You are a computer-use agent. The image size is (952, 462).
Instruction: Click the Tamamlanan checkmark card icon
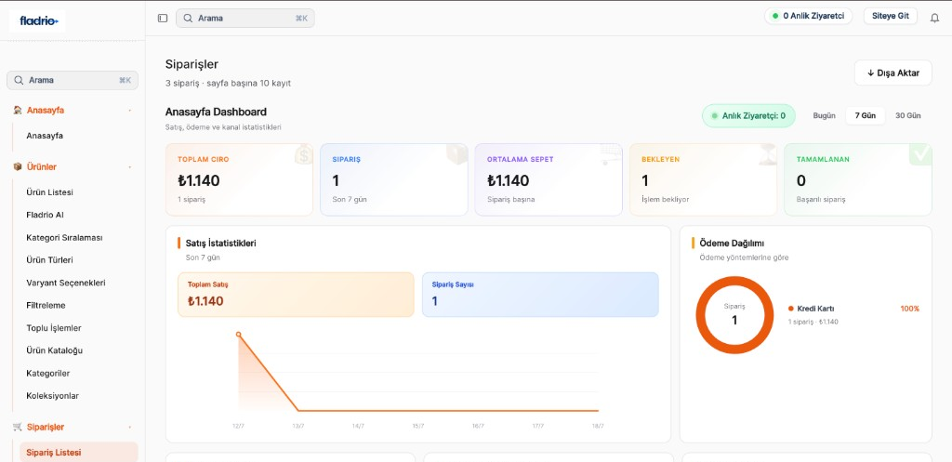(x=920, y=154)
